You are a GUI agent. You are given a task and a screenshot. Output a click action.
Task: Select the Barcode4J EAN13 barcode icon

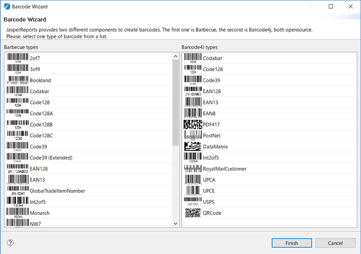193,102
